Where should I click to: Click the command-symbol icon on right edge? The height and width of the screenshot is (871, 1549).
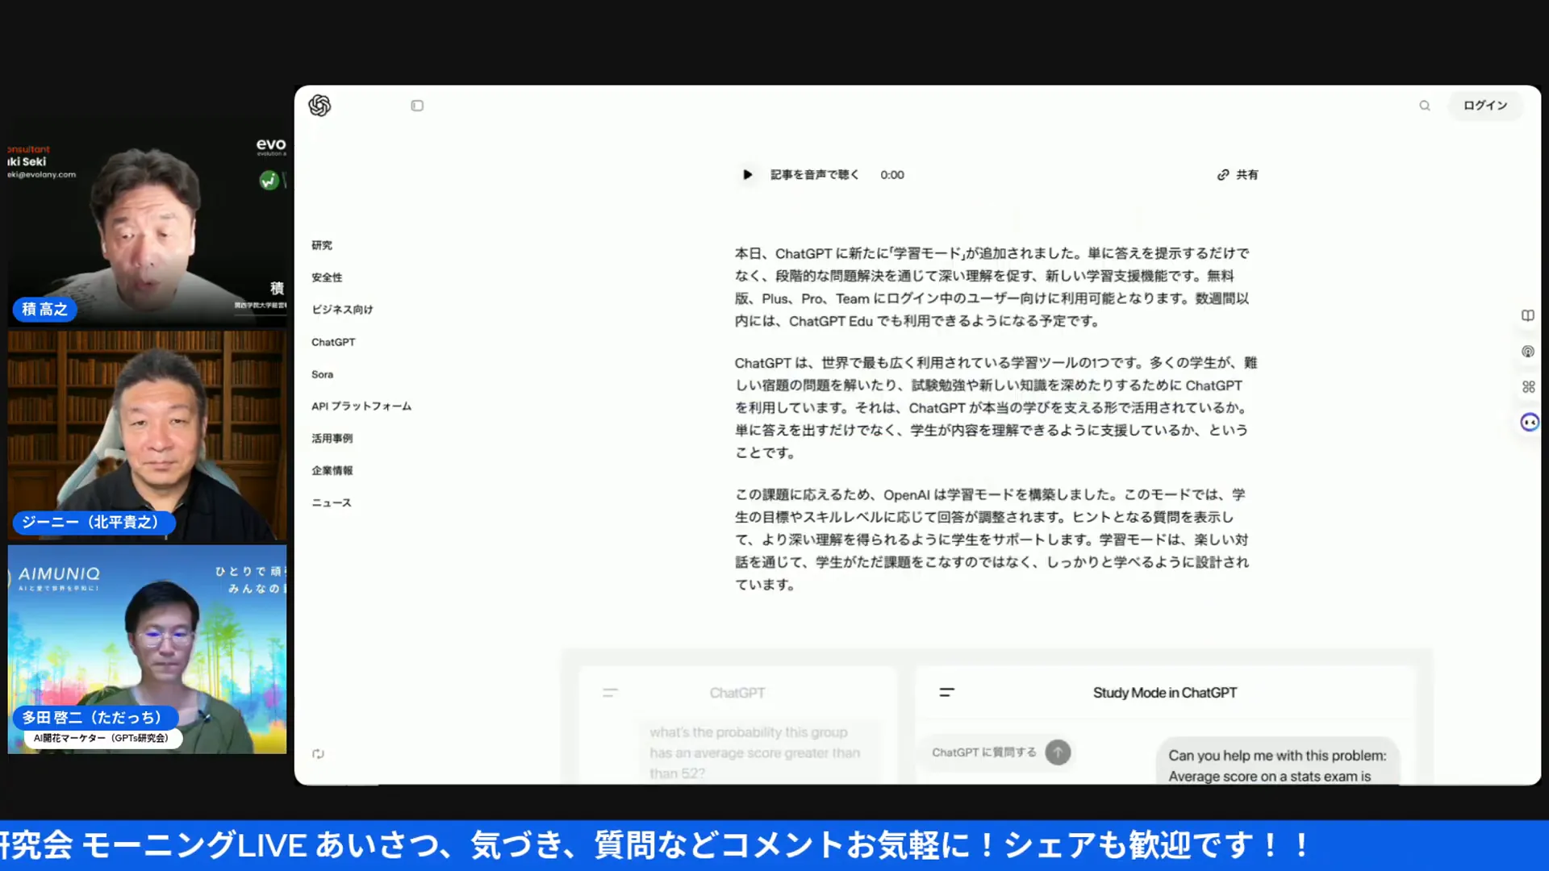[1528, 387]
